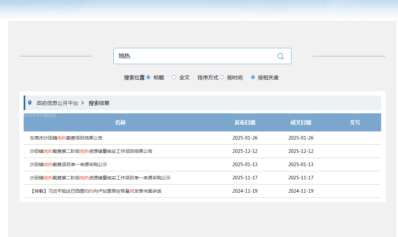This screenshot has width=398, height=237.
Task: Click publish date 2025-12-12 cell
Action: pos(245,151)
